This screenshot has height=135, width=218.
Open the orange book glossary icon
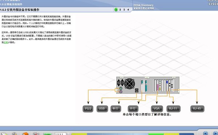25,134
